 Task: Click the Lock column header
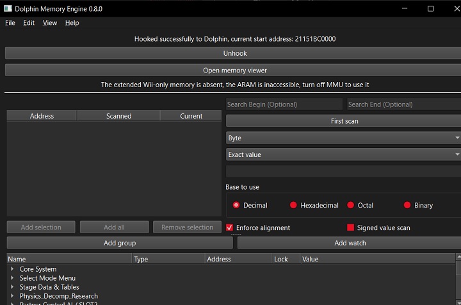pos(286,259)
